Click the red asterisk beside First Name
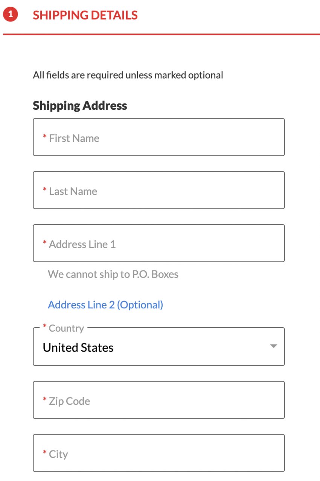The height and width of the screenshot is (481, 320). (45, 137)
